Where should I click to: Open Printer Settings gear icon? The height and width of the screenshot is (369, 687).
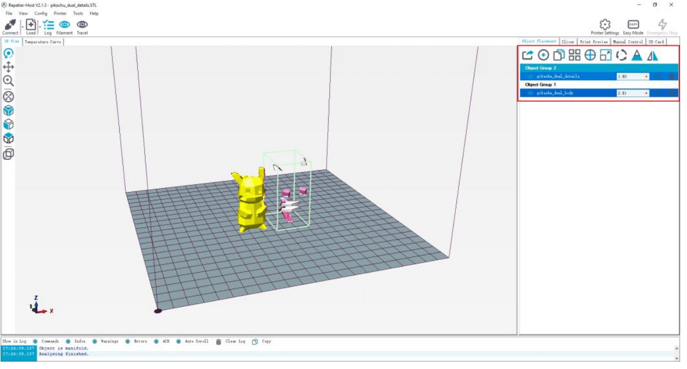tap(605, 24)
